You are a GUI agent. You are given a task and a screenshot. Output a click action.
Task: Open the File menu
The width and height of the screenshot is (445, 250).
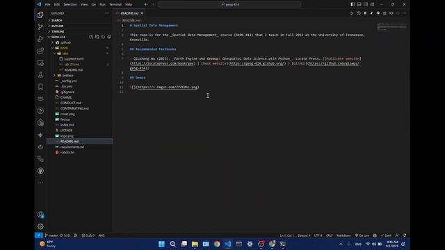[47, 4]
